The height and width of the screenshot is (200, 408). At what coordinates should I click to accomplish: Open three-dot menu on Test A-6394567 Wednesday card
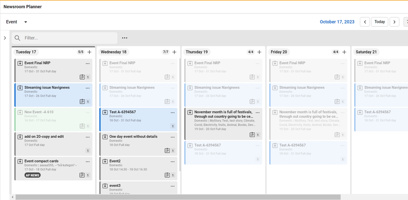[x=173, y=112]
